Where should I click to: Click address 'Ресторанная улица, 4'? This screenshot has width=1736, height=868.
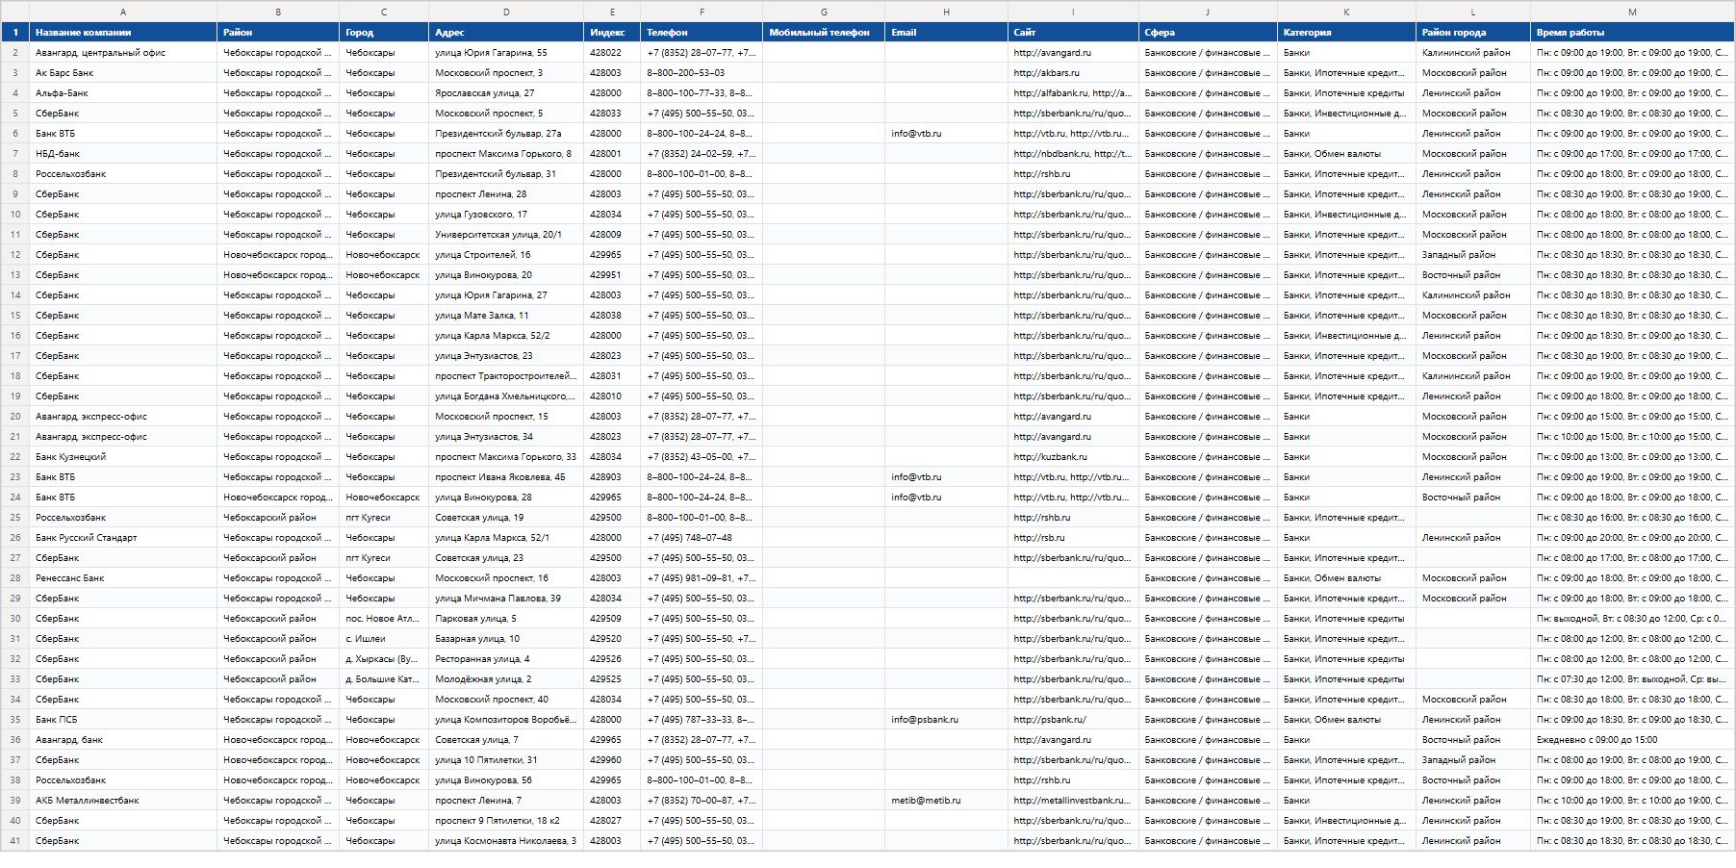[x=506, y=659]
